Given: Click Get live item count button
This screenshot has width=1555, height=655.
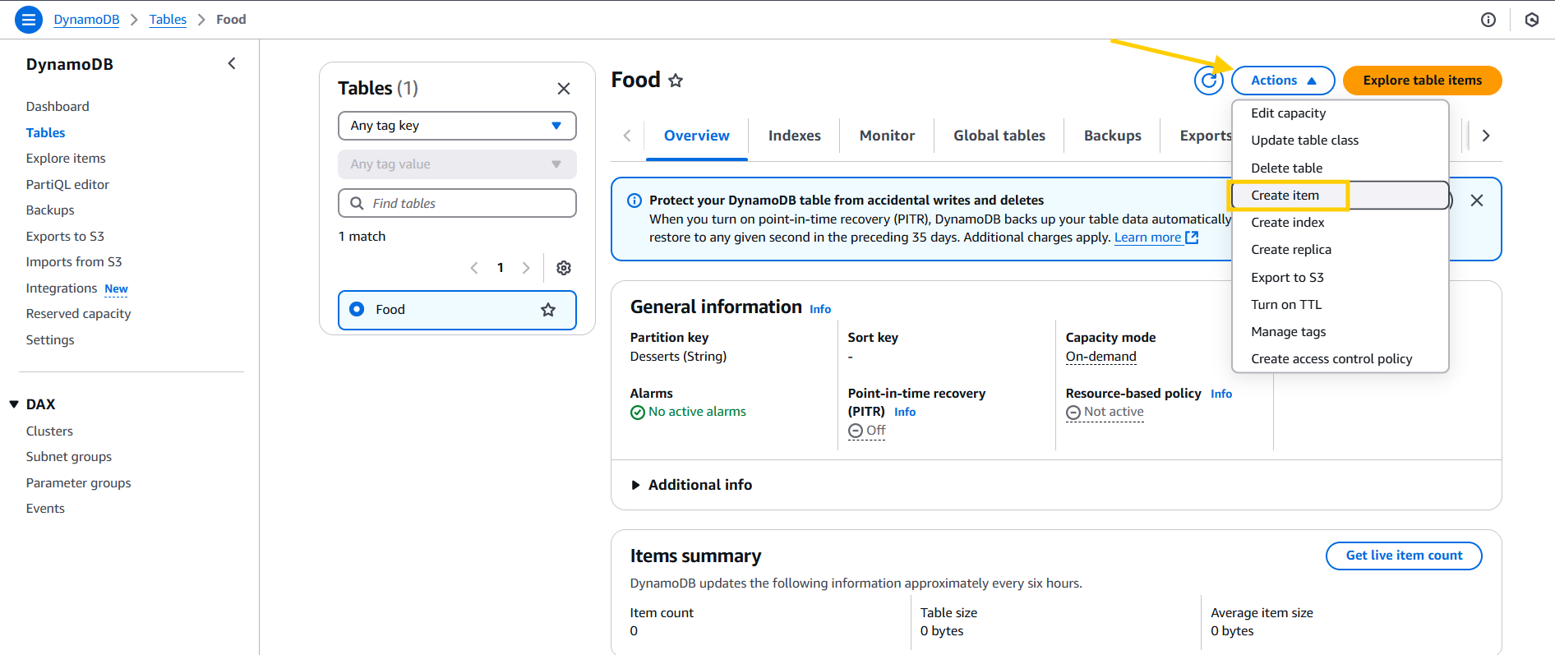Looking at the screenshot, I should tap(1403, 556).
